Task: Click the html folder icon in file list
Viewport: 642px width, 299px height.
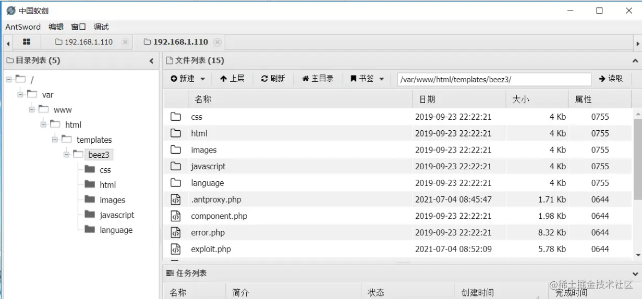Action: [x=176, y=133]
